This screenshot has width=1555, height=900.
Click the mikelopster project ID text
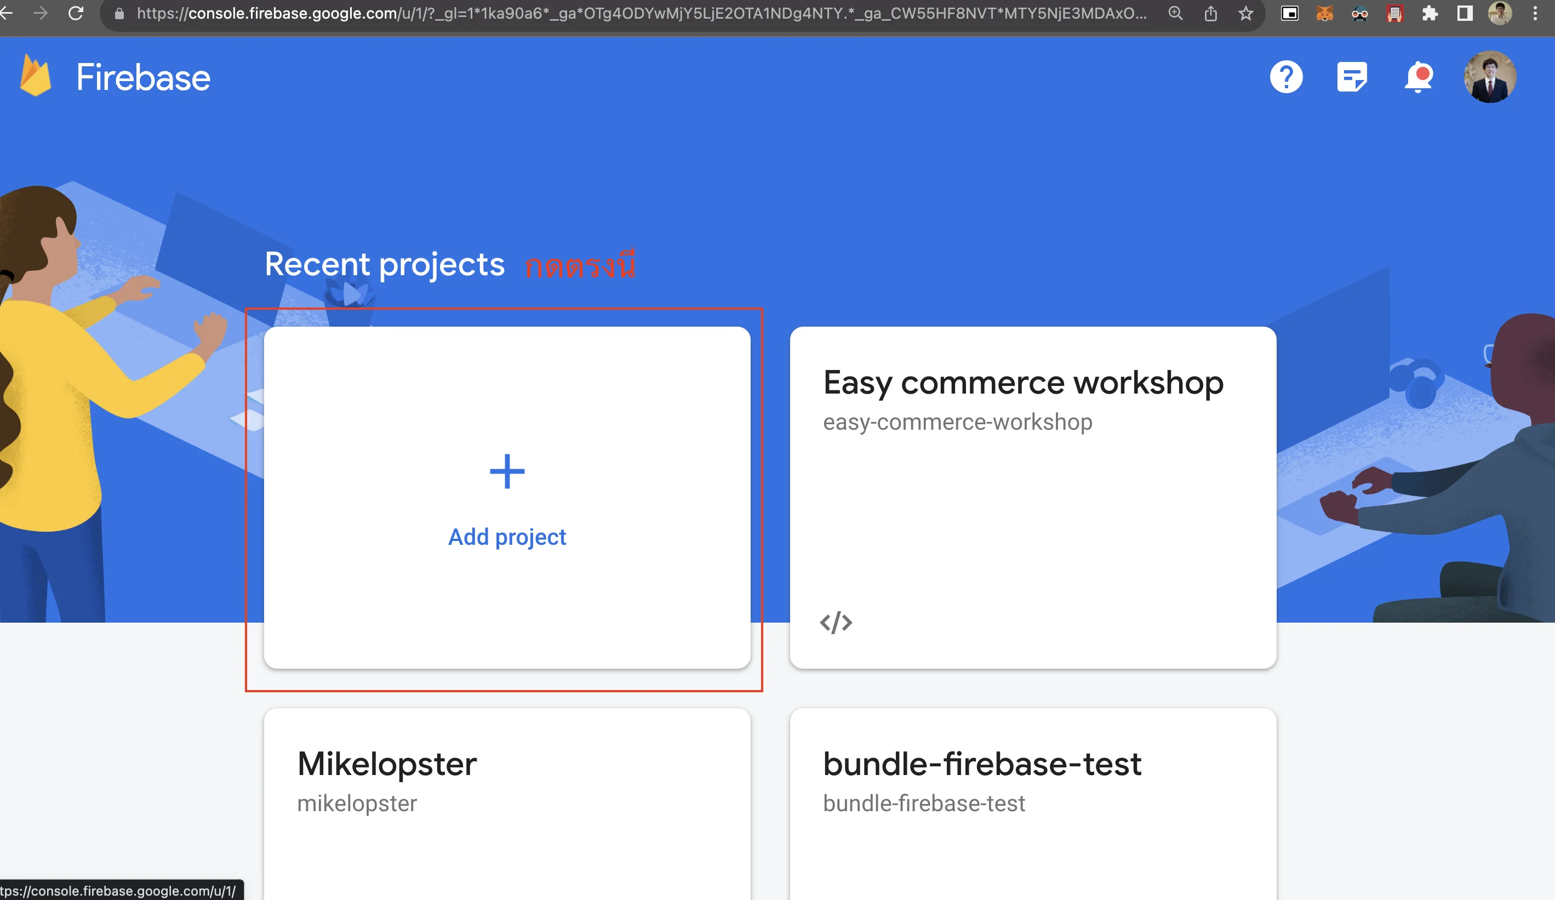click(357, 804)
